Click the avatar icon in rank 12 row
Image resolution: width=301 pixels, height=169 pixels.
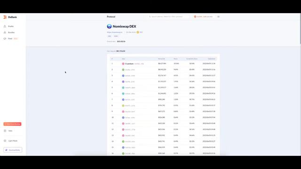[x=123, y=130]
